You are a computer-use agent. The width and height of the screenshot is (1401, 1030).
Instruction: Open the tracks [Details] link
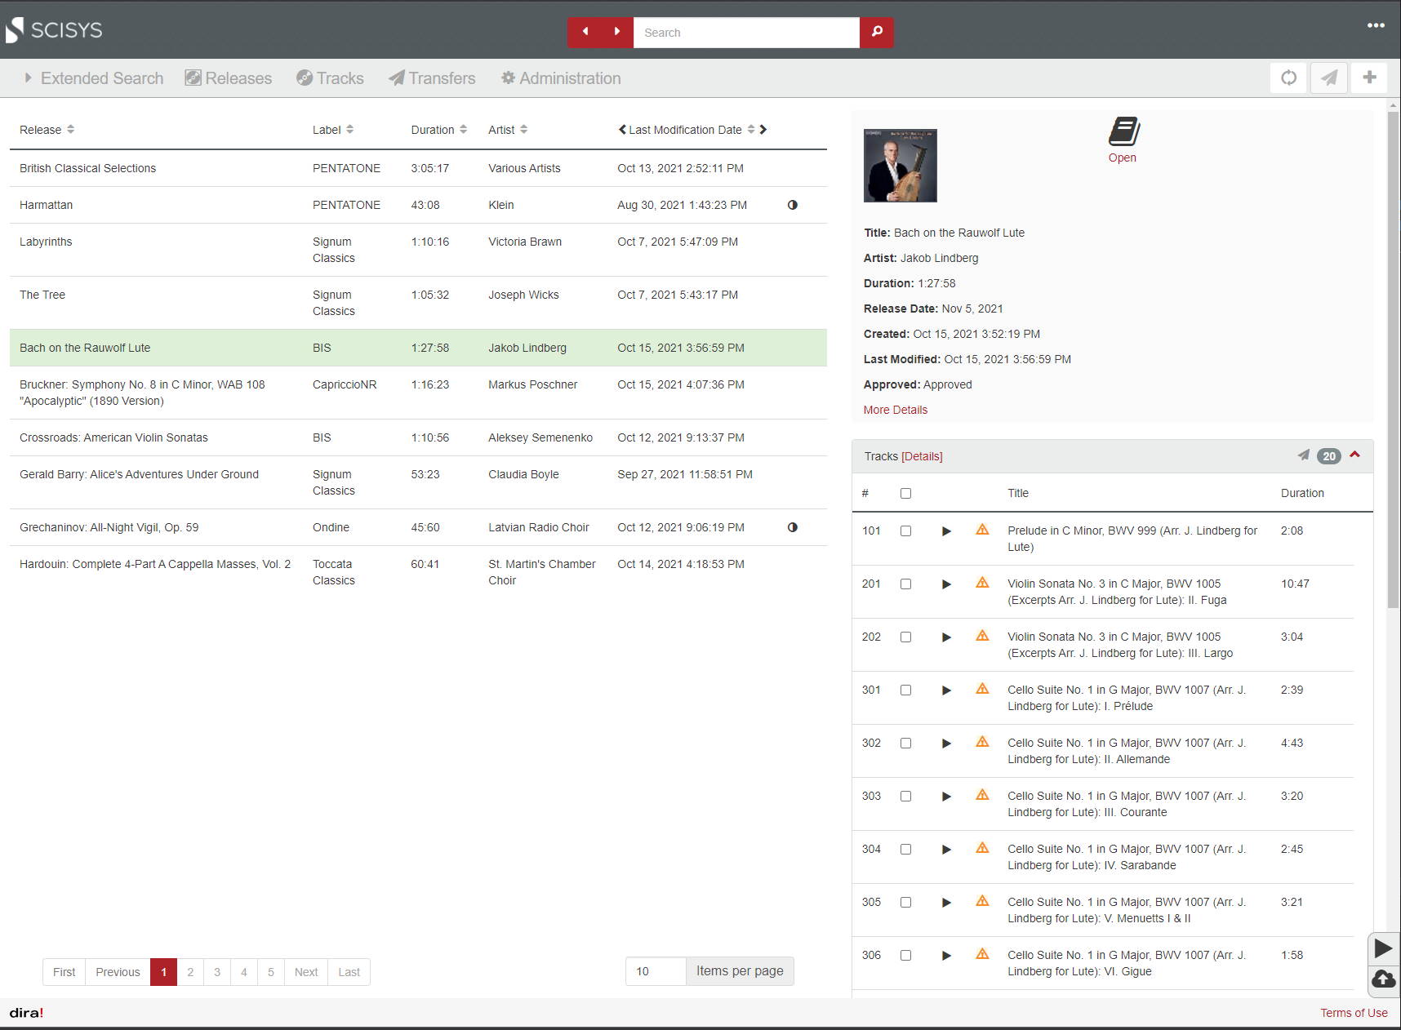click(x=922, y=456)
